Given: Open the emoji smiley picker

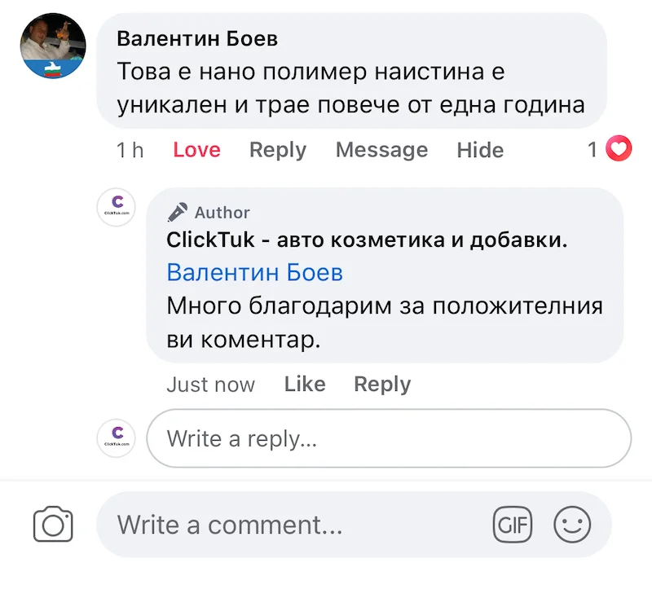Looking at the screenshot, I should click(x=572, y=524).
